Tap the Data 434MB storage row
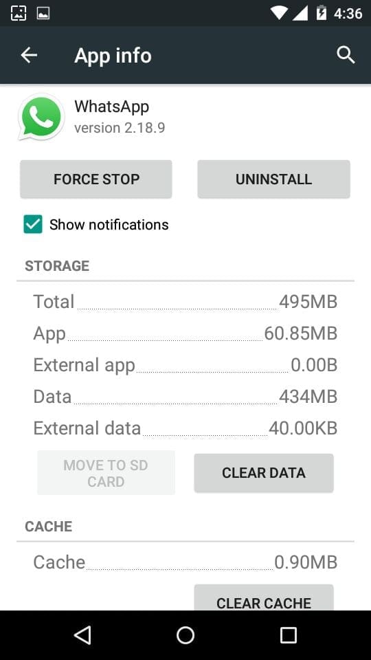This screenshot has height=660, width=371. pyautogui.click(x=185, y=397)
